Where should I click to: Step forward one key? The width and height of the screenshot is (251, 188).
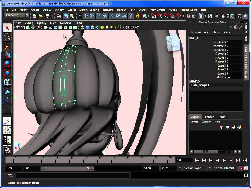coord(231,160)
